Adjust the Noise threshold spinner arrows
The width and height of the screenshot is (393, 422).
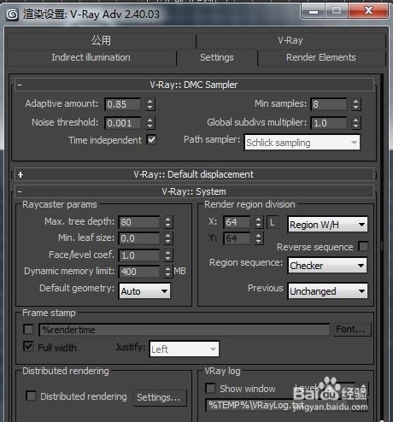tap(150, 123)
